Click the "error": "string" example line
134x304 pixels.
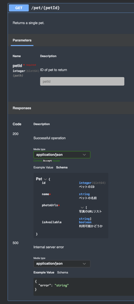point(53,285)
